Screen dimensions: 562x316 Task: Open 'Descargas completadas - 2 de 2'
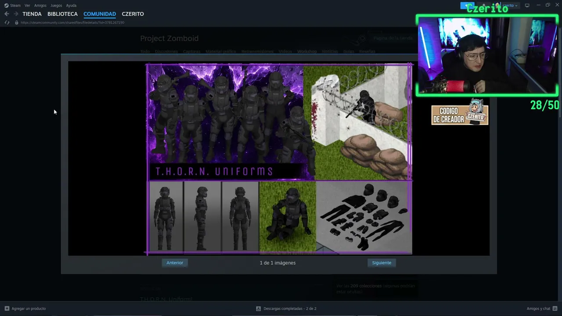click(x=290, y=309)
